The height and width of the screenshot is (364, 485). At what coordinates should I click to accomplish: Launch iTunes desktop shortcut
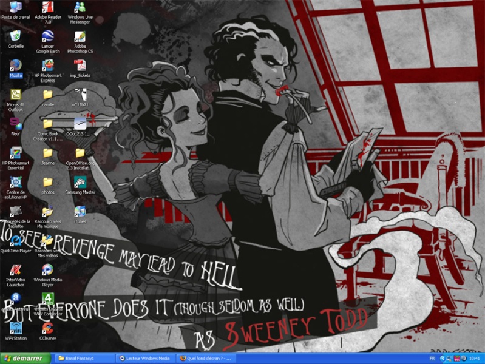click(80, 214)
